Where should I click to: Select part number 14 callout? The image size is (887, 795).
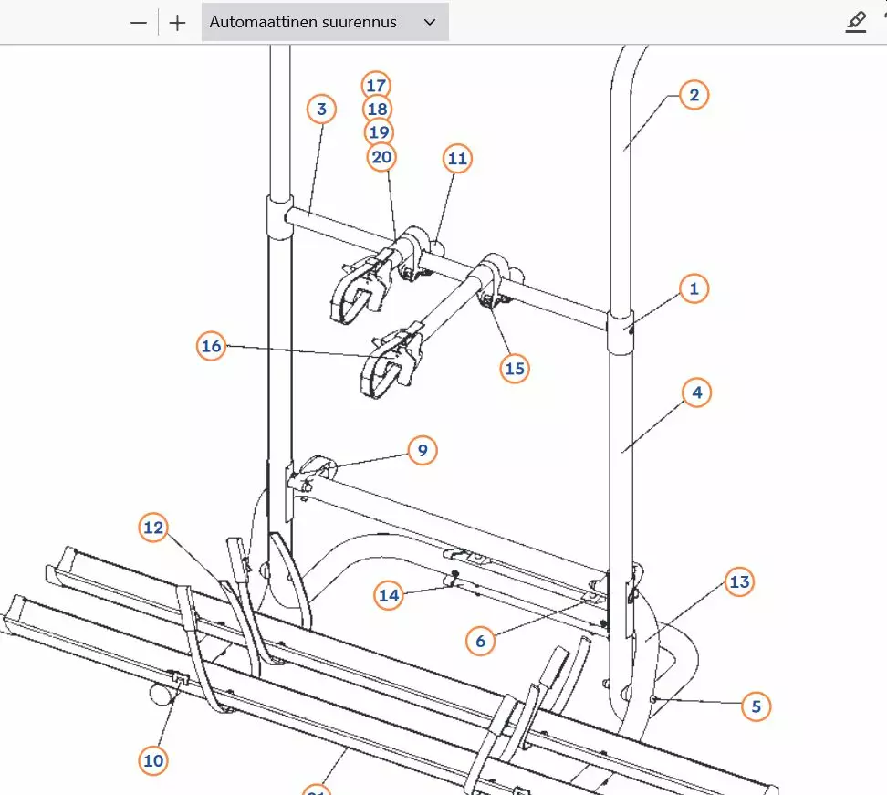pyautogui.click(x=390, y=595)
